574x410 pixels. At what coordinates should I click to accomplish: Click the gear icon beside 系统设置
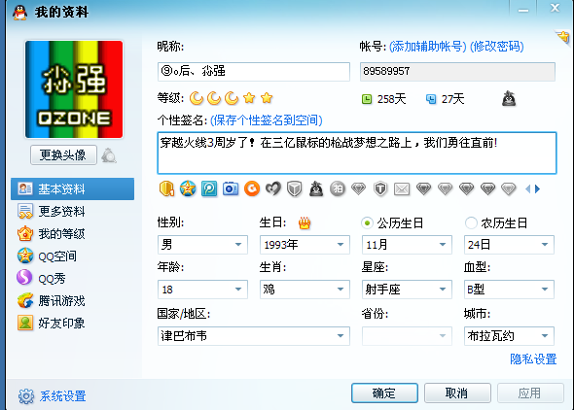(x=26, y=396)
